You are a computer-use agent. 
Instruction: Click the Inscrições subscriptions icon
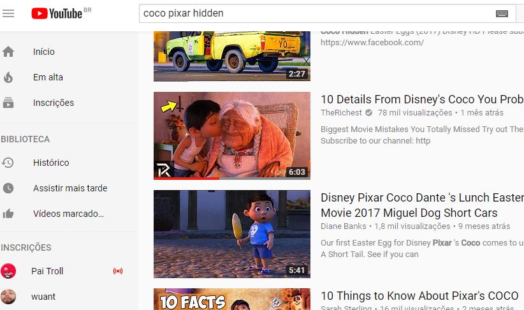point(8,103)
